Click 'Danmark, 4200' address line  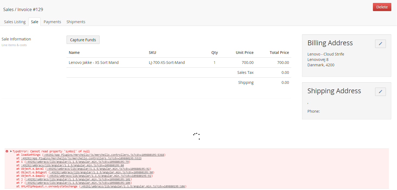click(321, 65)
